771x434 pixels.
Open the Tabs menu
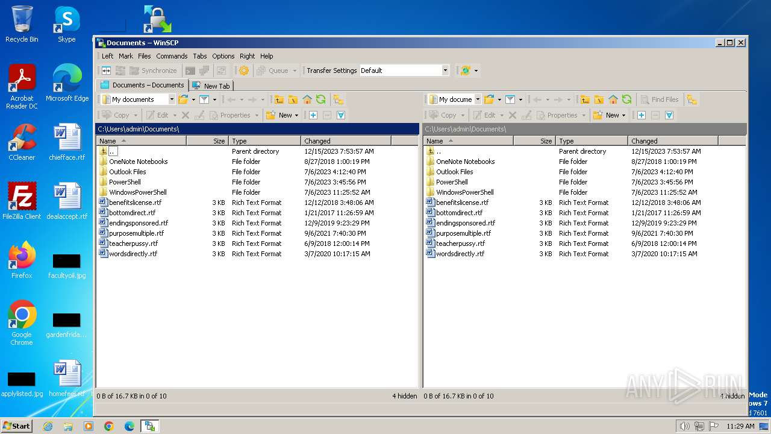coord(200,56)
